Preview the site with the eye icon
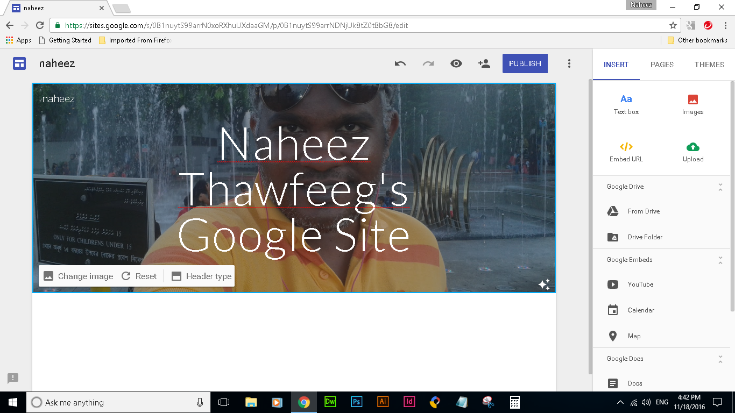 tap(456, 63)
